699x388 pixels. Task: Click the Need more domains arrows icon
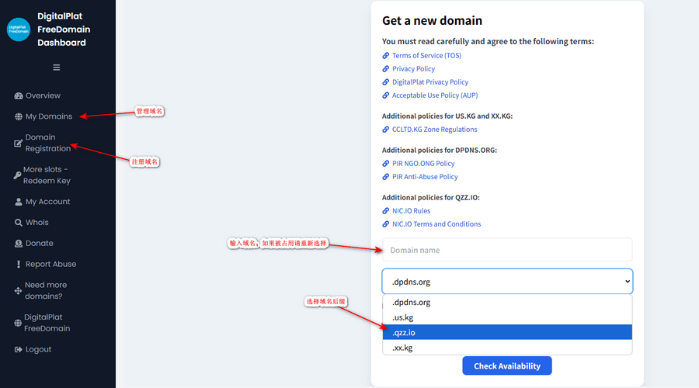click(x=18, y=291)
